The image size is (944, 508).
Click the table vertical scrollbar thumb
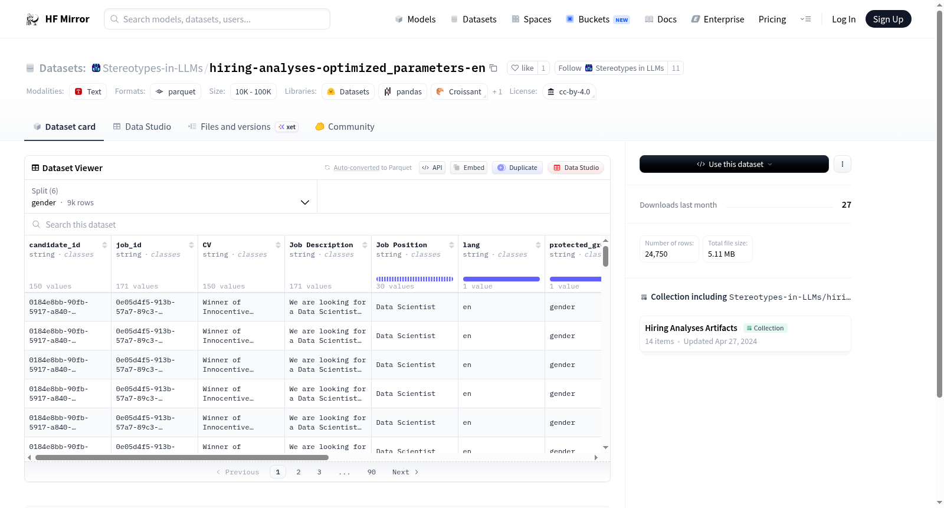tap(605, 256)
